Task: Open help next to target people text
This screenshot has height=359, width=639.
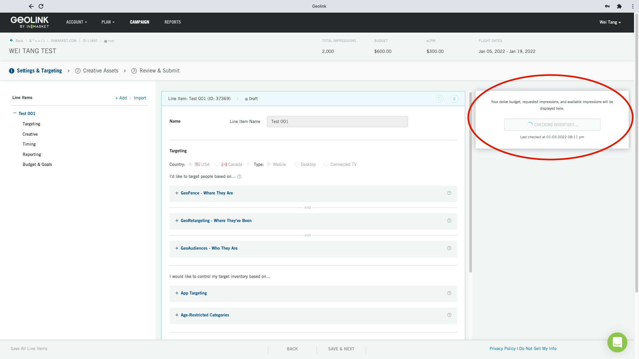Action: tap(239, 177)
